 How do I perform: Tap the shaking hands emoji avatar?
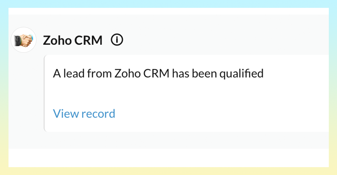pyautogui.click(x=24, y=40)
